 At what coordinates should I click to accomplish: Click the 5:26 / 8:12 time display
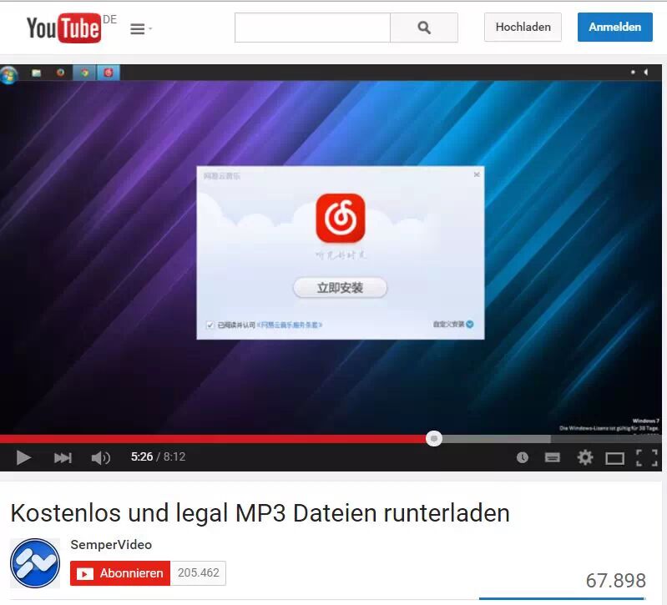[x=159, y=457]
